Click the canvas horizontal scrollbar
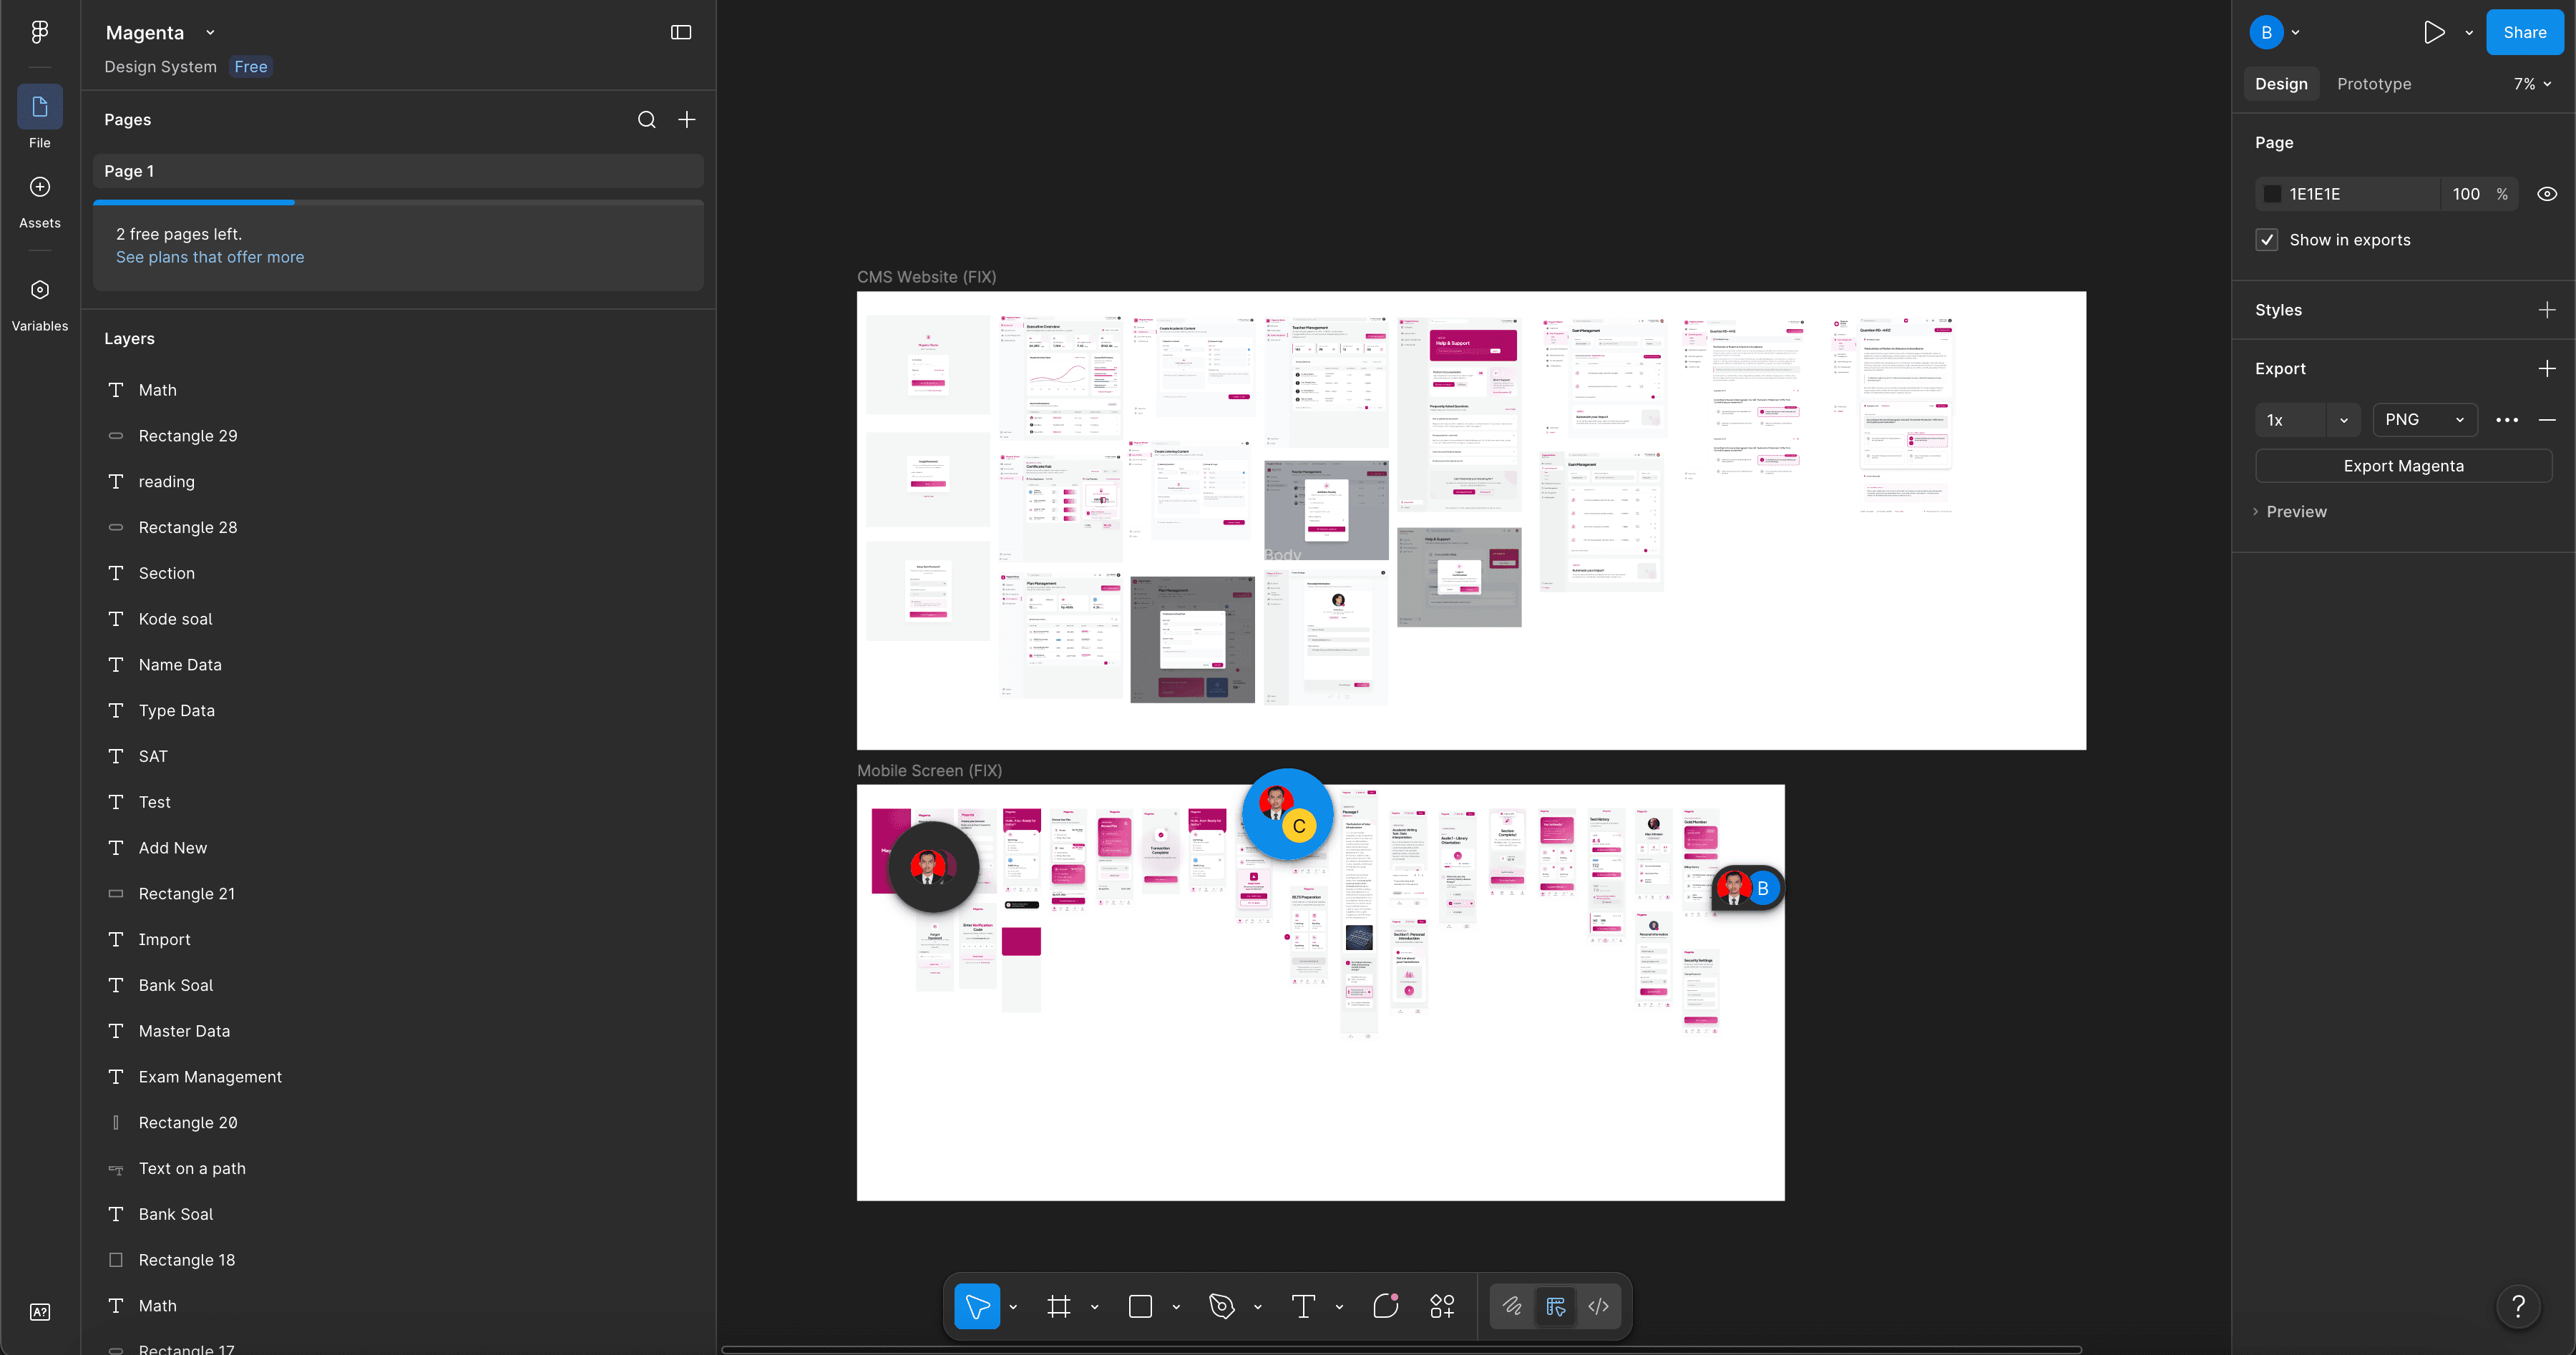 pos(1401,1349)
